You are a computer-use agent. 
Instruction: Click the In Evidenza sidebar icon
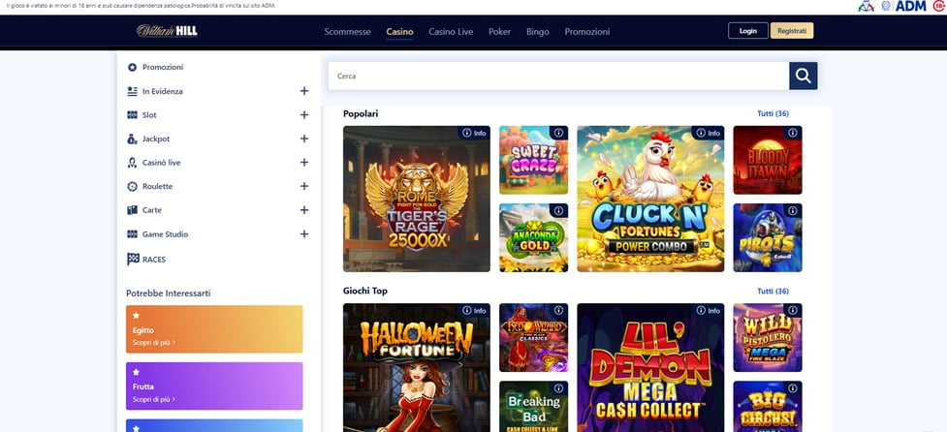132,91
